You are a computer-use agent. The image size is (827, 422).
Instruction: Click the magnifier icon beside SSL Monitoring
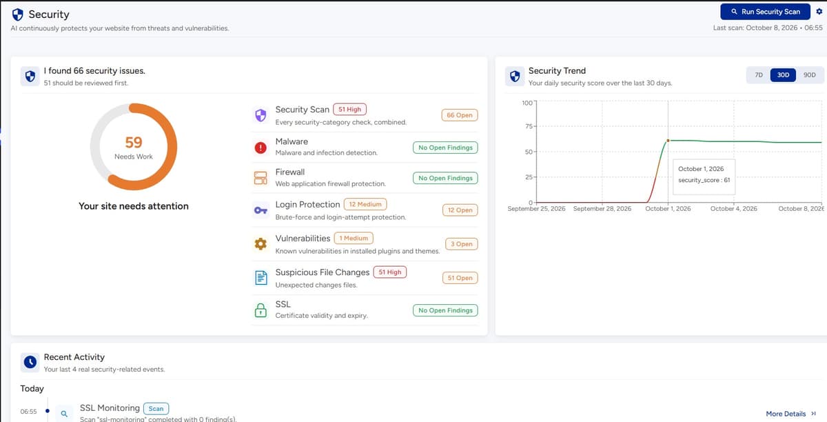click(x=64, y=414)
